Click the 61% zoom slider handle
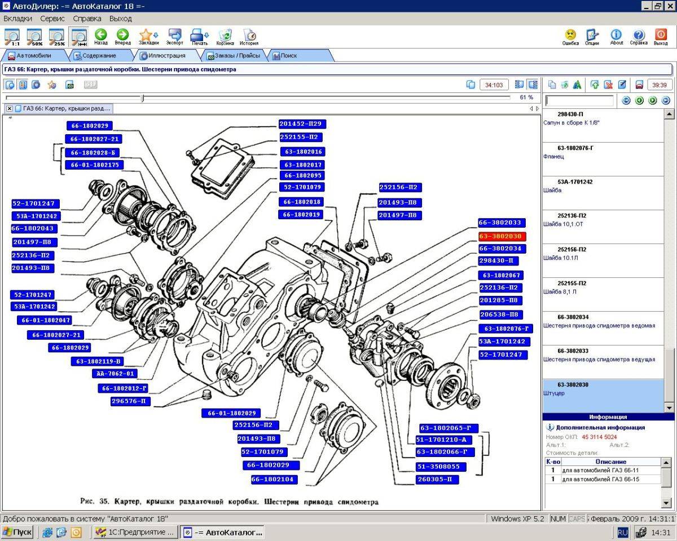 point(143,97)
